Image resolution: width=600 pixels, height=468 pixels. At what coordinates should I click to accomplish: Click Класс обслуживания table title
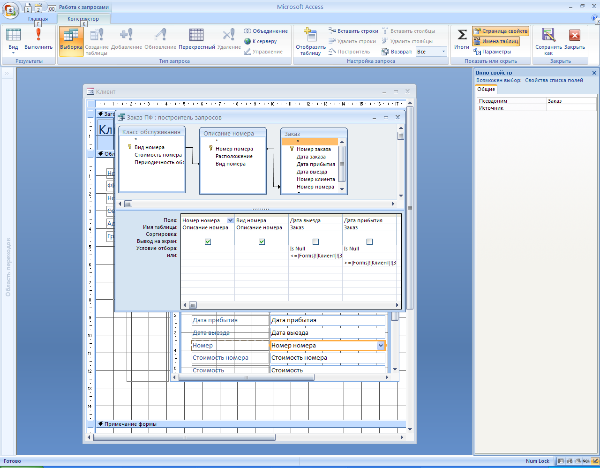(x=151, y=132)
